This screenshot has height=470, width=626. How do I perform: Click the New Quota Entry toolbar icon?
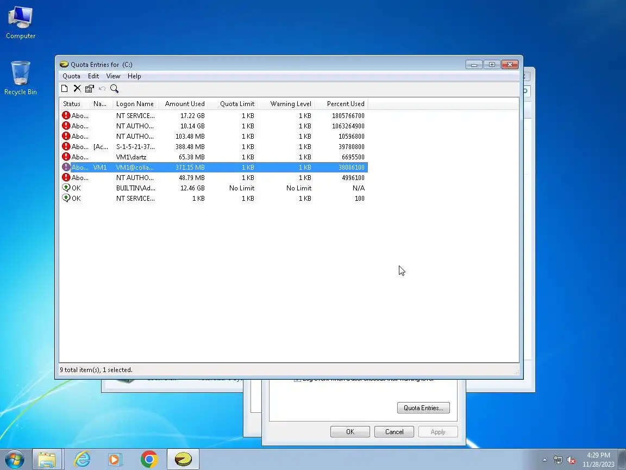pos(64,89)
